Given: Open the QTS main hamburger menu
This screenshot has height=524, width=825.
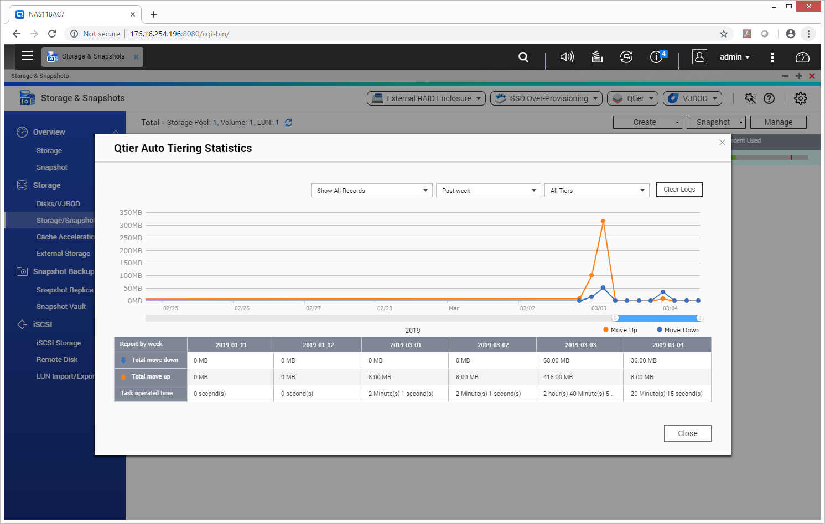Looking at the screenshot, I should [27, 56].
